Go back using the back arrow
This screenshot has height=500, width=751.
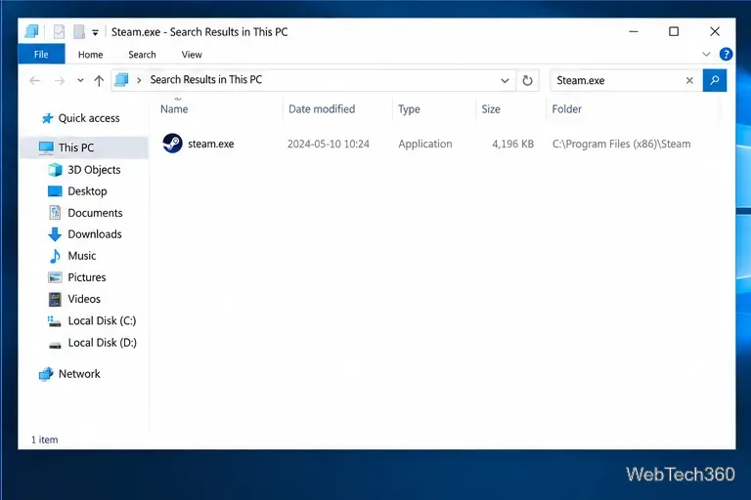34,80
